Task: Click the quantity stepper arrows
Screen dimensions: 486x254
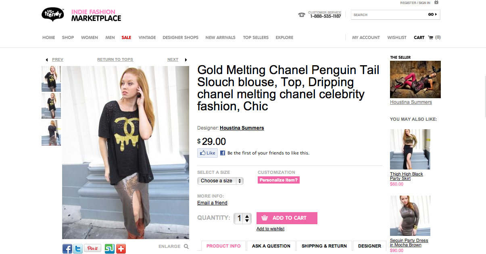Action: pyautogui.click(x=248, y=218)
